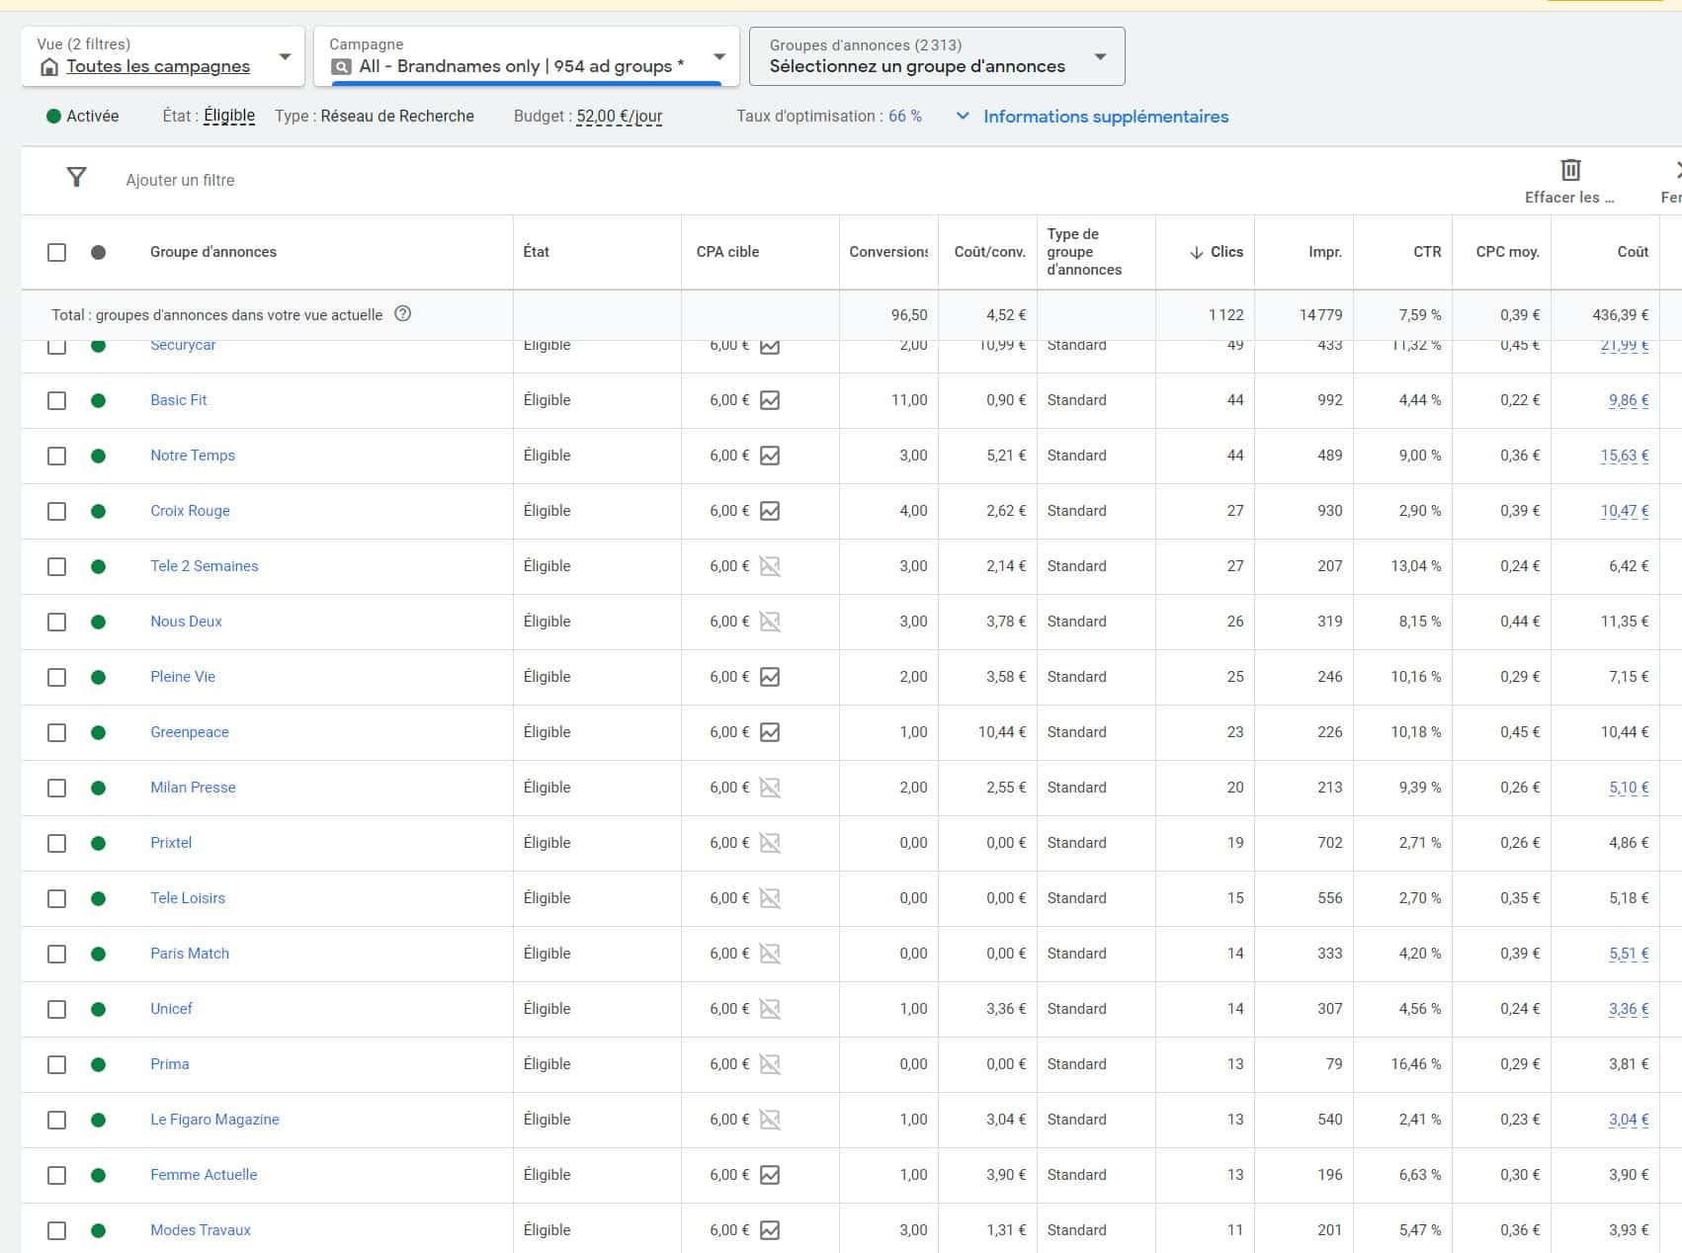Check the Prima row checkbox
Screen dimensions: 1682x1253
click(57, 1064)
